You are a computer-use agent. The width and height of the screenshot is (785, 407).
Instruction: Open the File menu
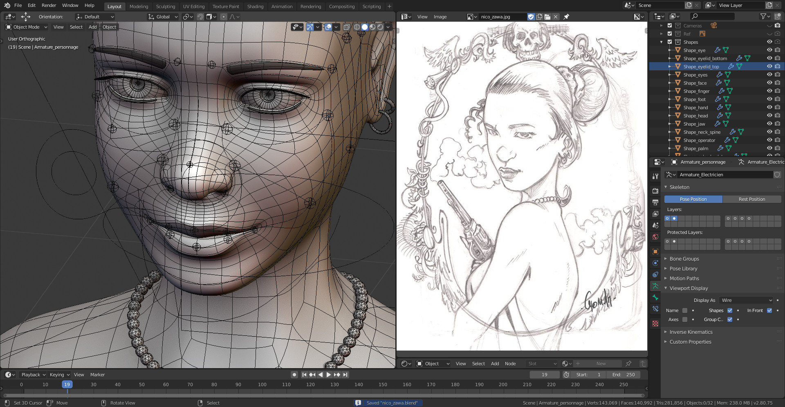(18, 5)
